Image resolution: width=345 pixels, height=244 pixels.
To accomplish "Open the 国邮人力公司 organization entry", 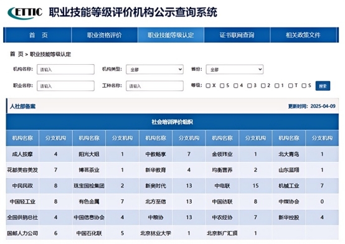I will [x=22, y=233].
